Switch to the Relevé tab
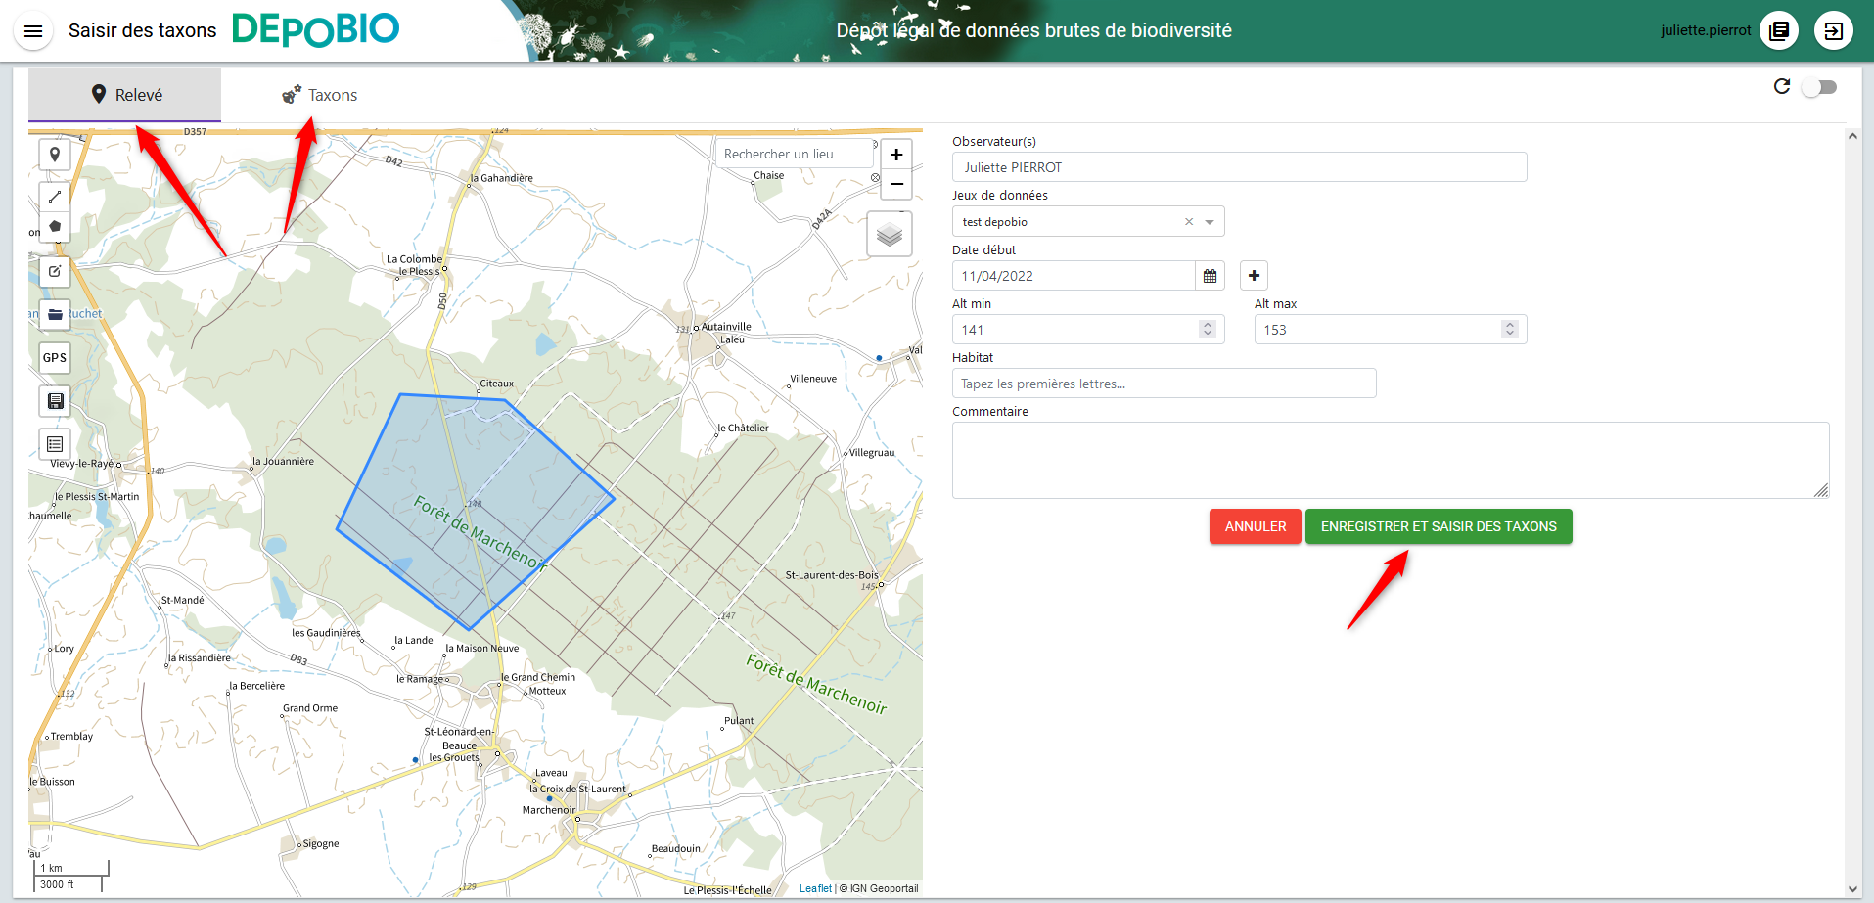Viewport: 1874px width, 903px height. point(125,95)
